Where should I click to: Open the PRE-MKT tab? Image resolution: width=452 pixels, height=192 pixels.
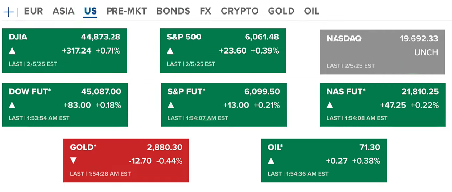coord(127,11)
